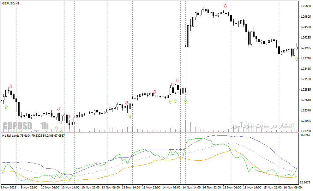Viewport: 313px width, 191px height.
Task: Click the Persian watermark text on chart
Action: [x=262, y=126]
